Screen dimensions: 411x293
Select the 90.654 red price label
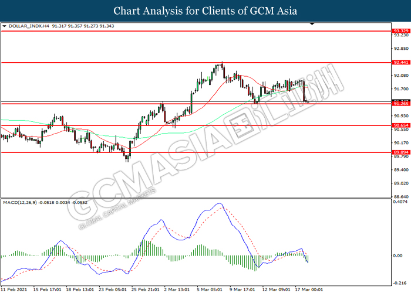point(401,125)
